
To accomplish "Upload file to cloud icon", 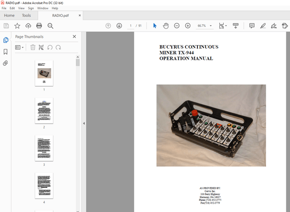I will coord(28,26).
